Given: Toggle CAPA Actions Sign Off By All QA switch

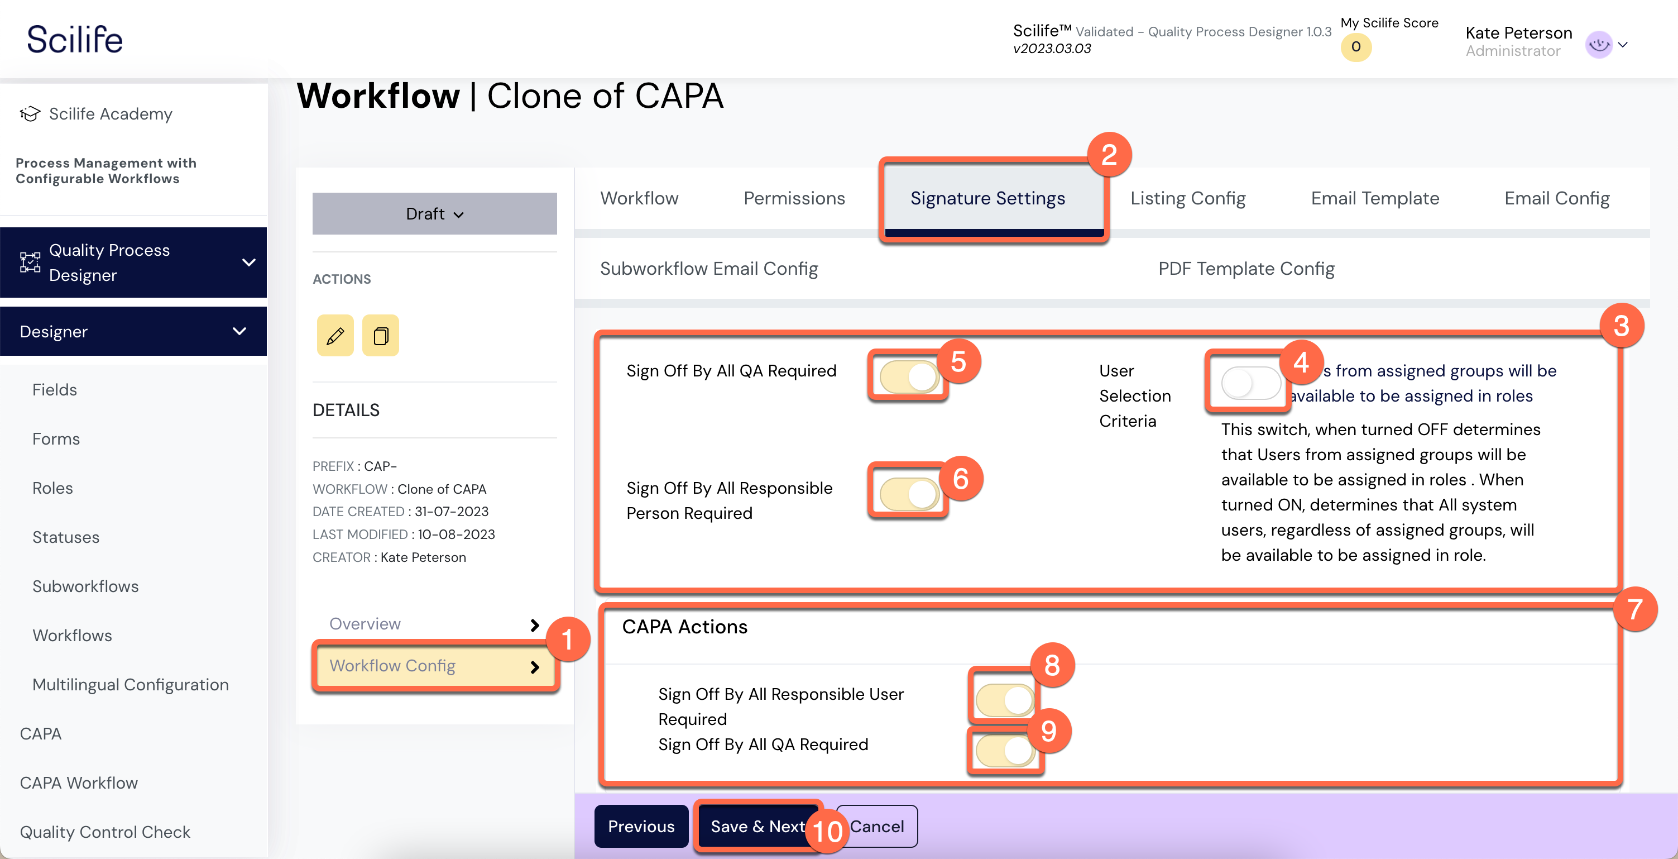Looking at the screenshot, I should point(1005,751).
